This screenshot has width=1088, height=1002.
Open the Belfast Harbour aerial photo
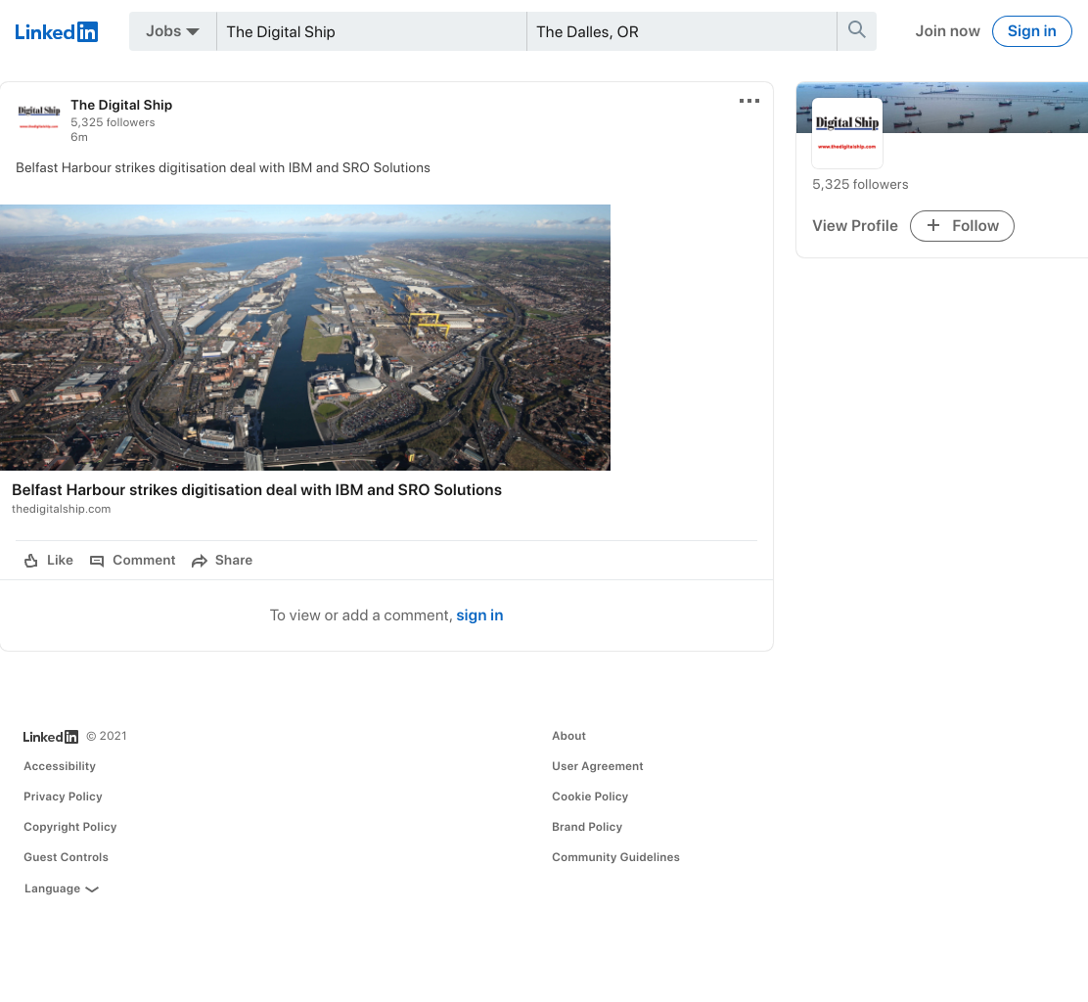(305, 338)
